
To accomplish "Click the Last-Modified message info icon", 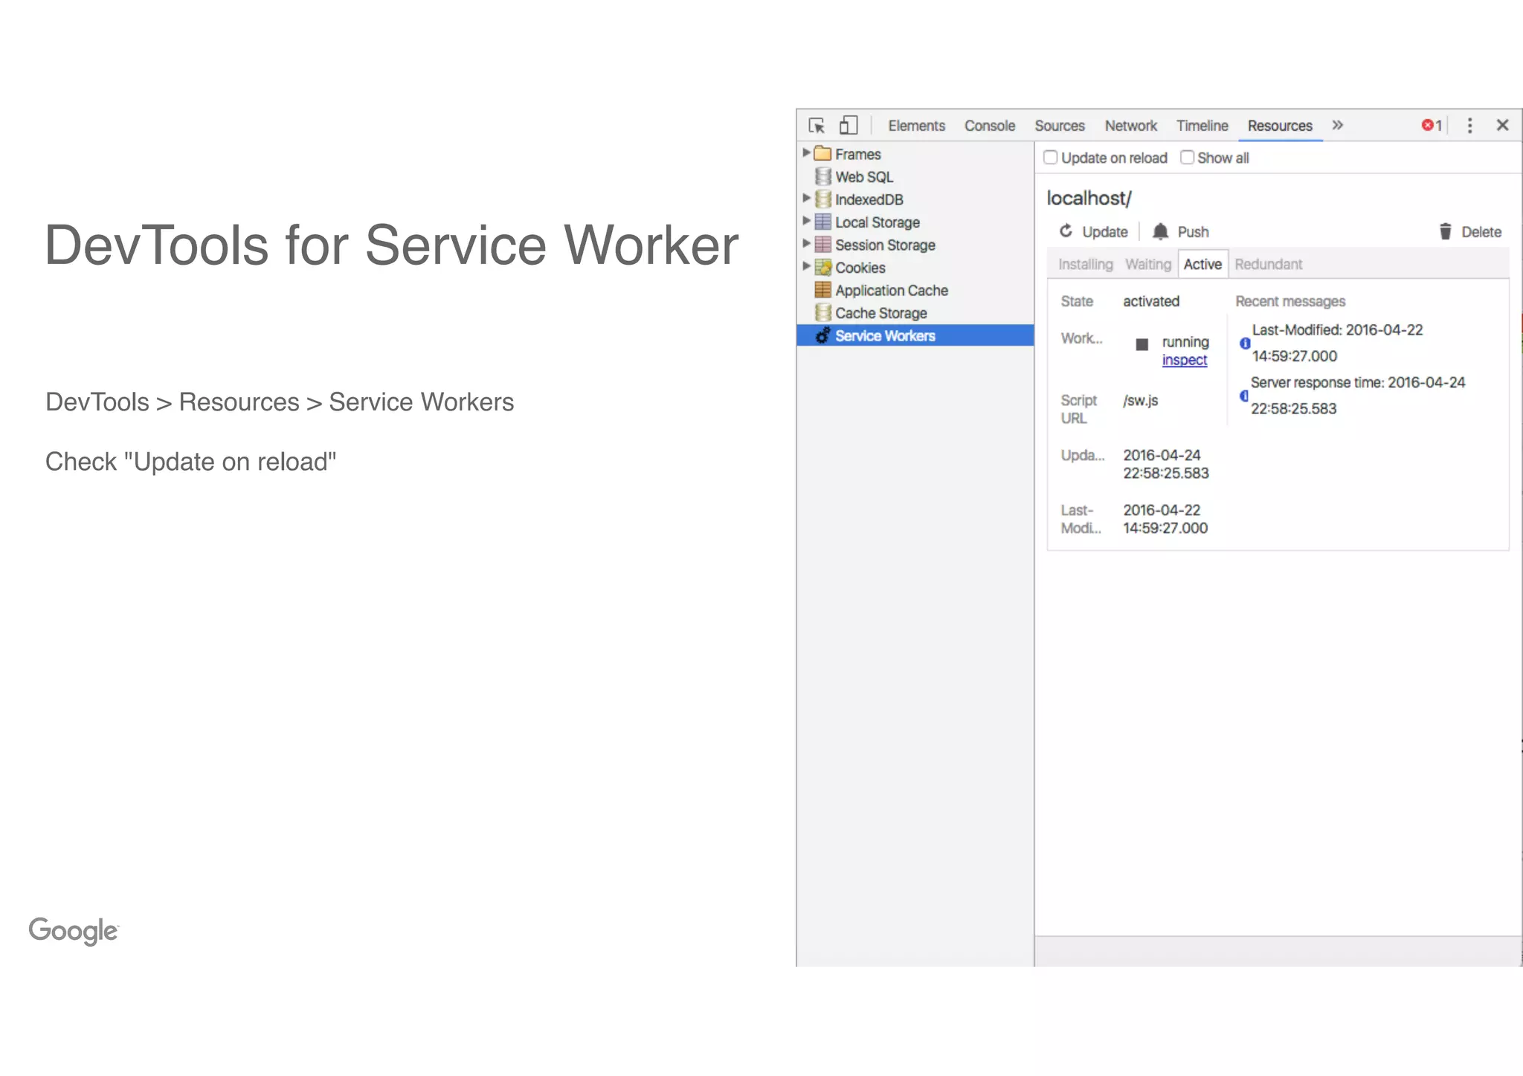I will [x=1244, y=343].
